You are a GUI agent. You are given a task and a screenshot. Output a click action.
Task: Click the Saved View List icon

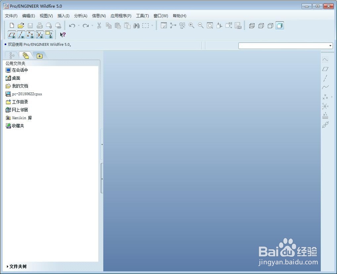(x=229, y=26)
